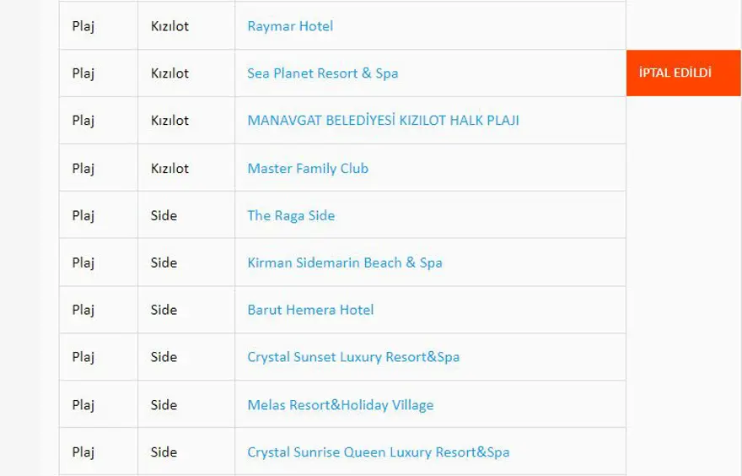Click Kızılot cell in Raymar Hotel row
The height and width of the screenshot is (476, 742).
coord(169,26)
